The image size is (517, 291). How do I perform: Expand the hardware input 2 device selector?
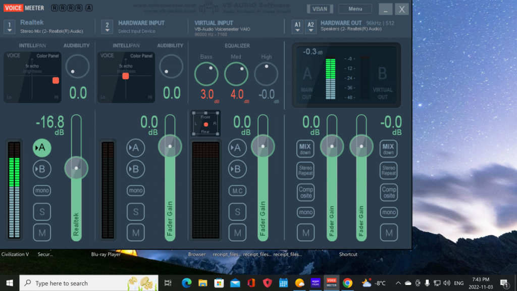click(107, 26)
